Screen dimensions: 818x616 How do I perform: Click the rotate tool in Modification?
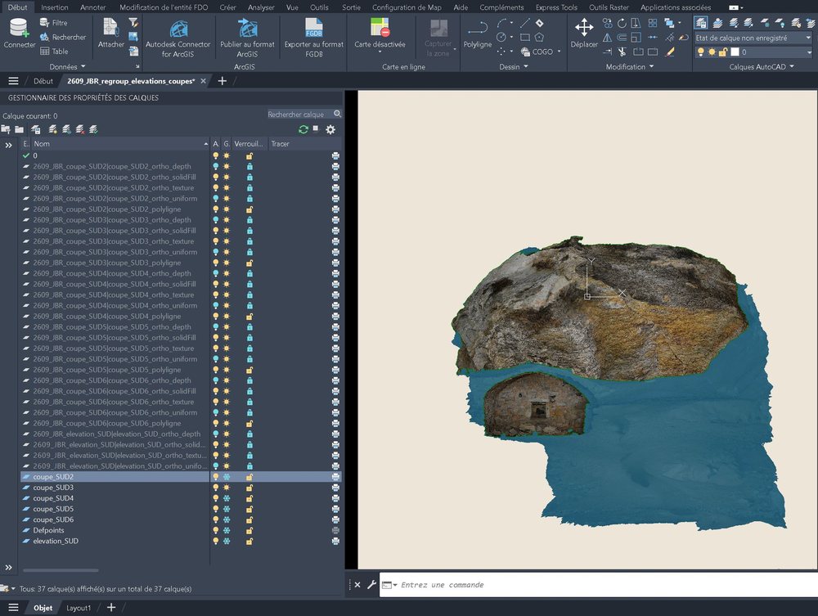[622, 23]
